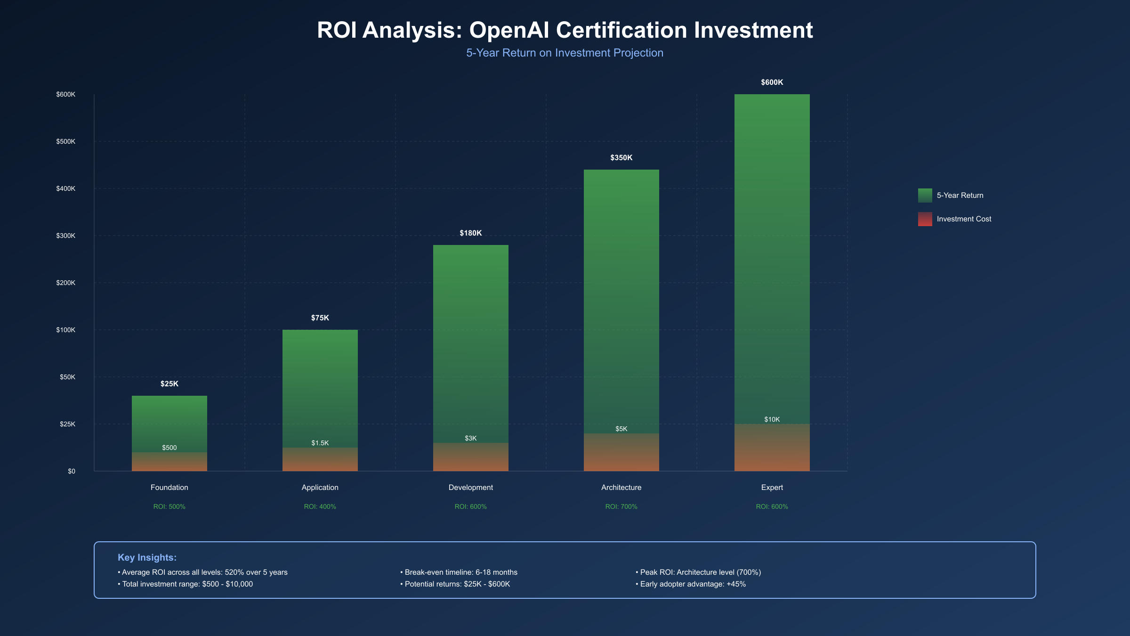Click the $400K y-axis tick label
Image resolution: width=1130 pixels, height=636 pixels.
pyautogui.click(x=66, y=189)
